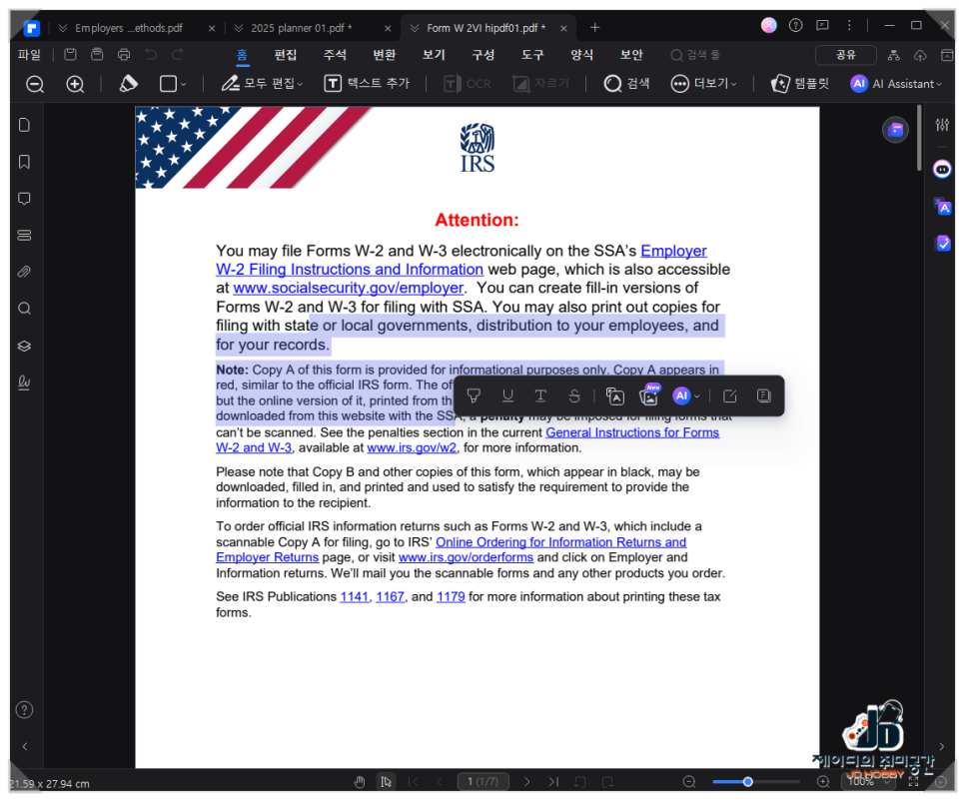The width and height of the screenshot is (965, 801).
Task: Open the attachments paperclip panel
Action: 24,272
